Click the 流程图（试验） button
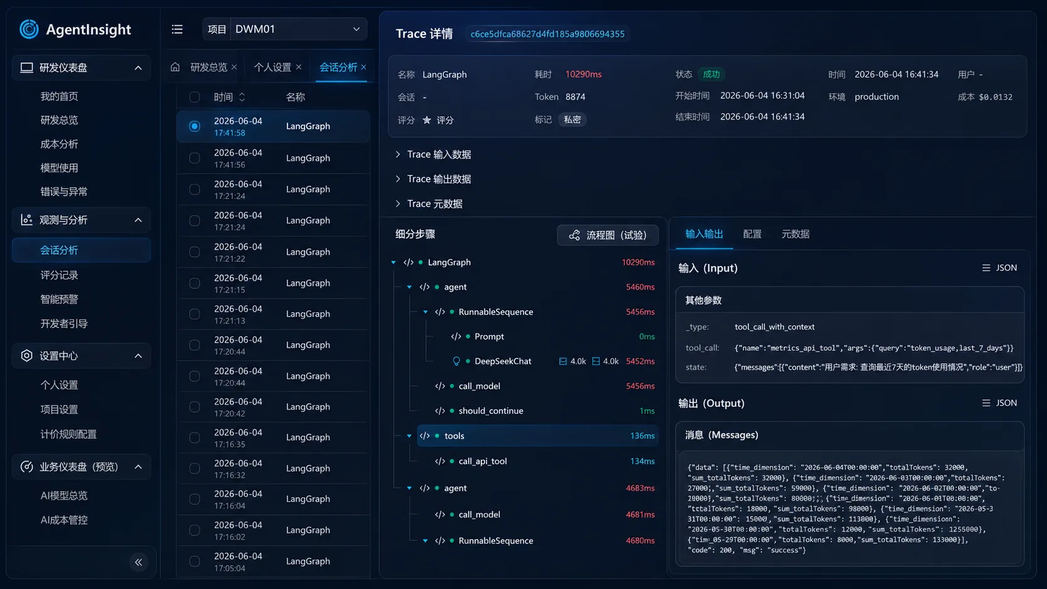This screenshot has width=1047, height=589. [607, 235]
